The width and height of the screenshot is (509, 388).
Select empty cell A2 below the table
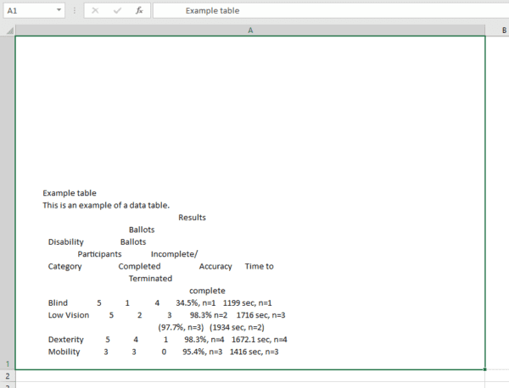(x=250, y=375)
